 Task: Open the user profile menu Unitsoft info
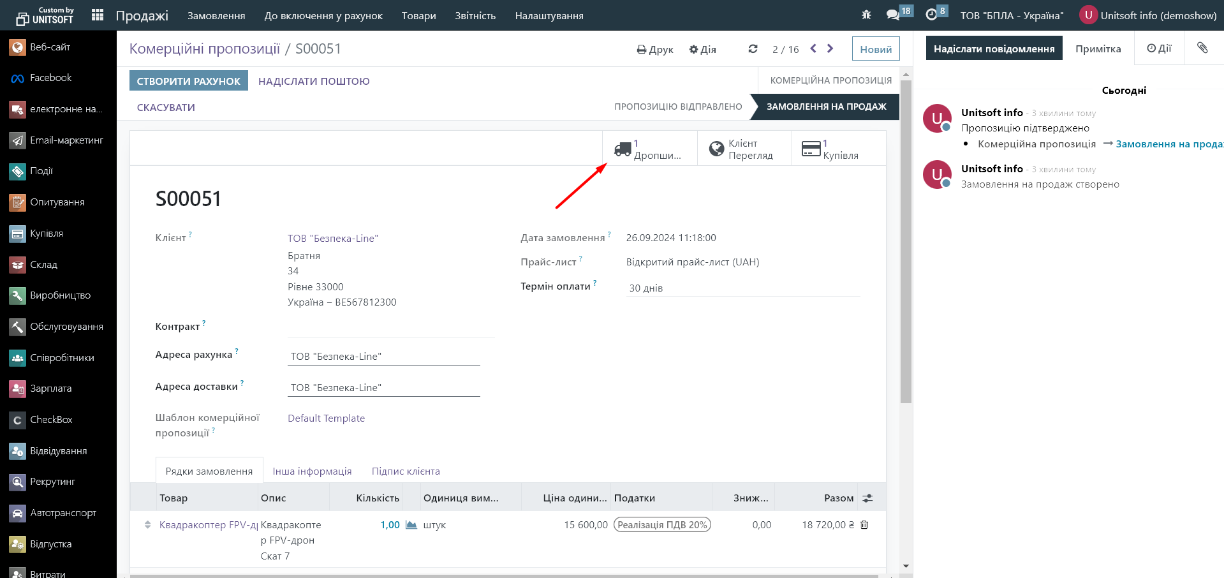(x=1148, y=15)
